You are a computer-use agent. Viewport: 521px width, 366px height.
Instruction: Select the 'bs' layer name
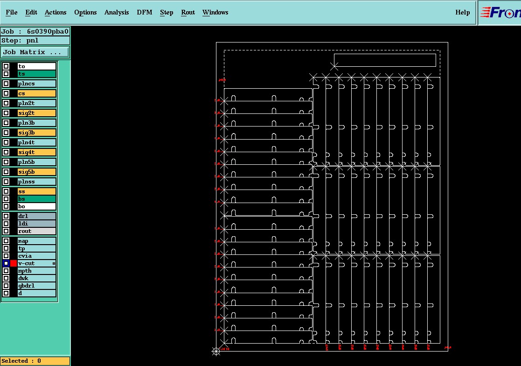click(x=36, y=199)
